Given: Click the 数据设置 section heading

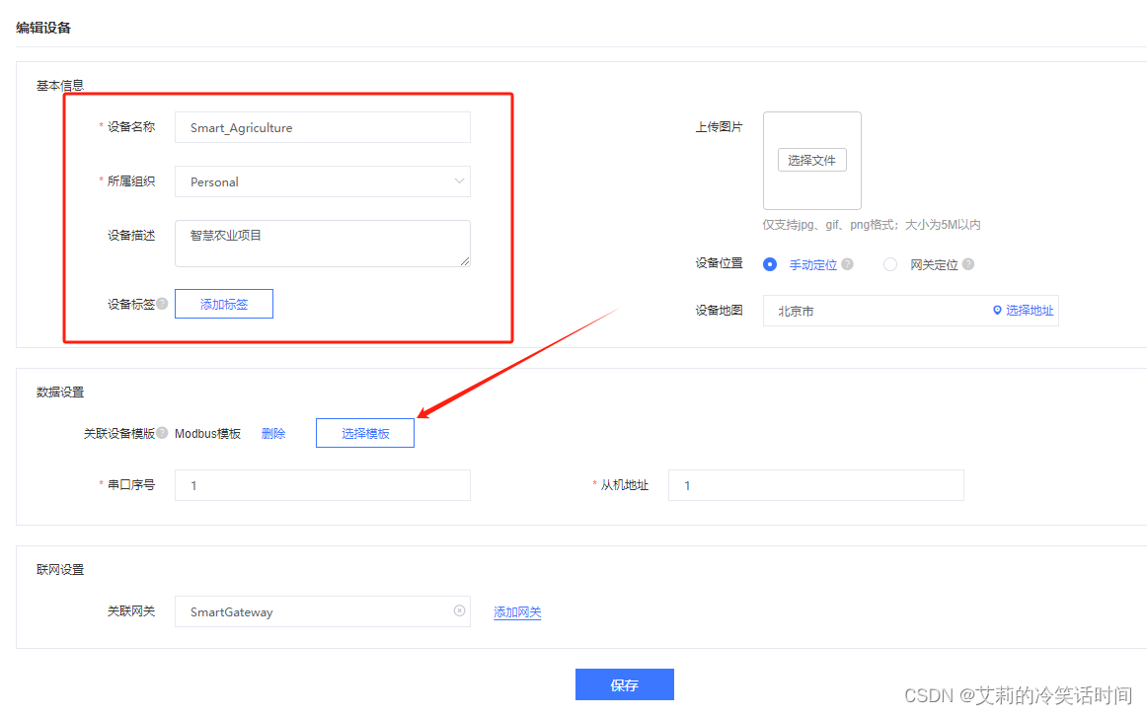Looking at the screenshot, I should pyautogui.click(x=60, y=392).
